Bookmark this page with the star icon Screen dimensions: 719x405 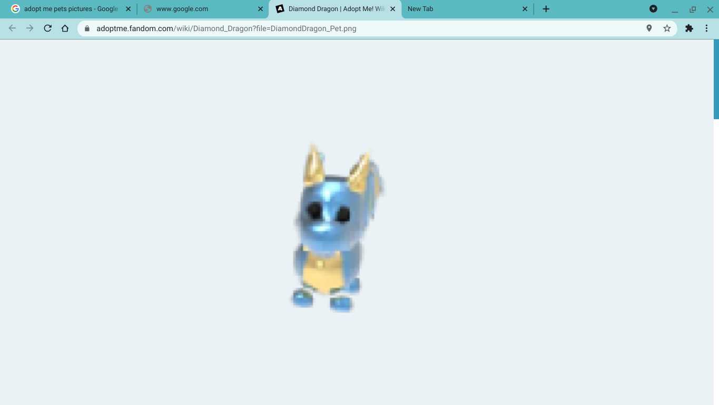coord(667,28)
